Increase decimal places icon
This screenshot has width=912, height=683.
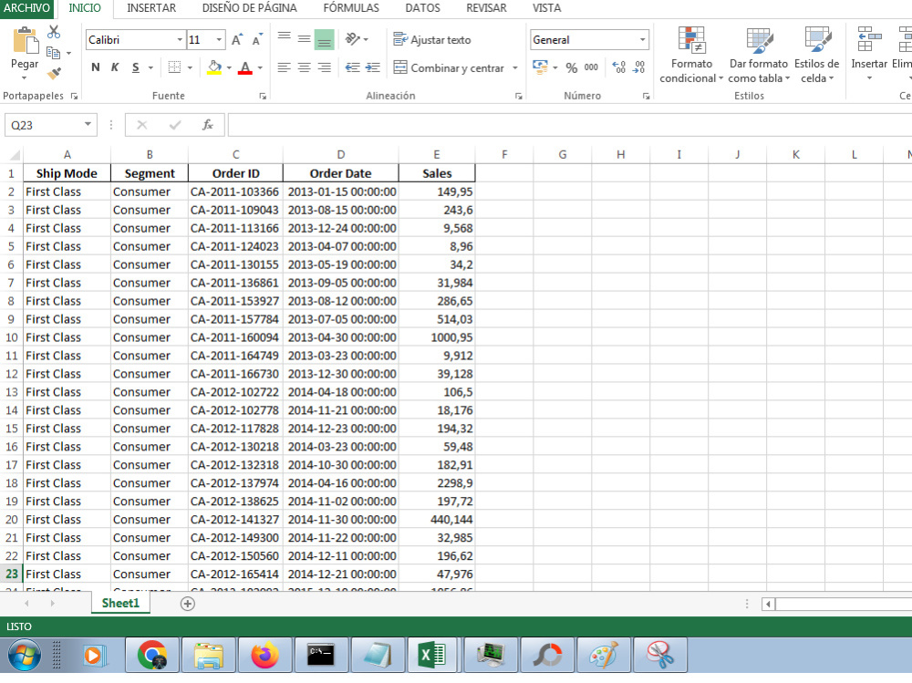(619, 67)
